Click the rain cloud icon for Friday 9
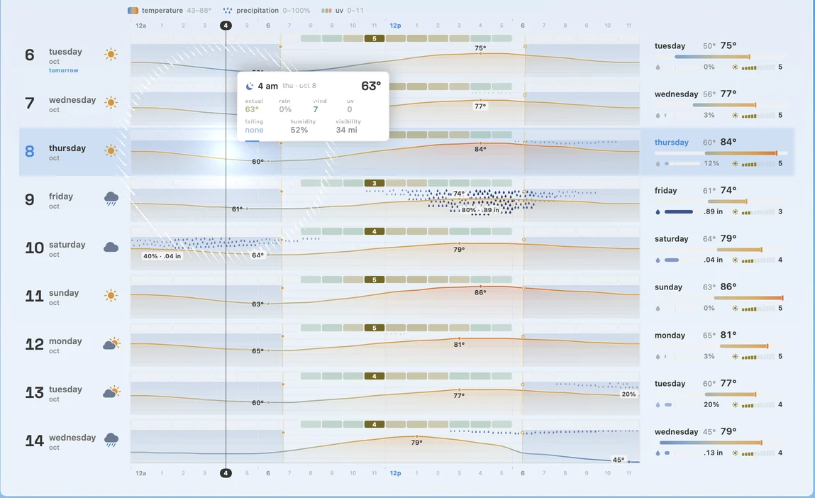 point(111,199)
